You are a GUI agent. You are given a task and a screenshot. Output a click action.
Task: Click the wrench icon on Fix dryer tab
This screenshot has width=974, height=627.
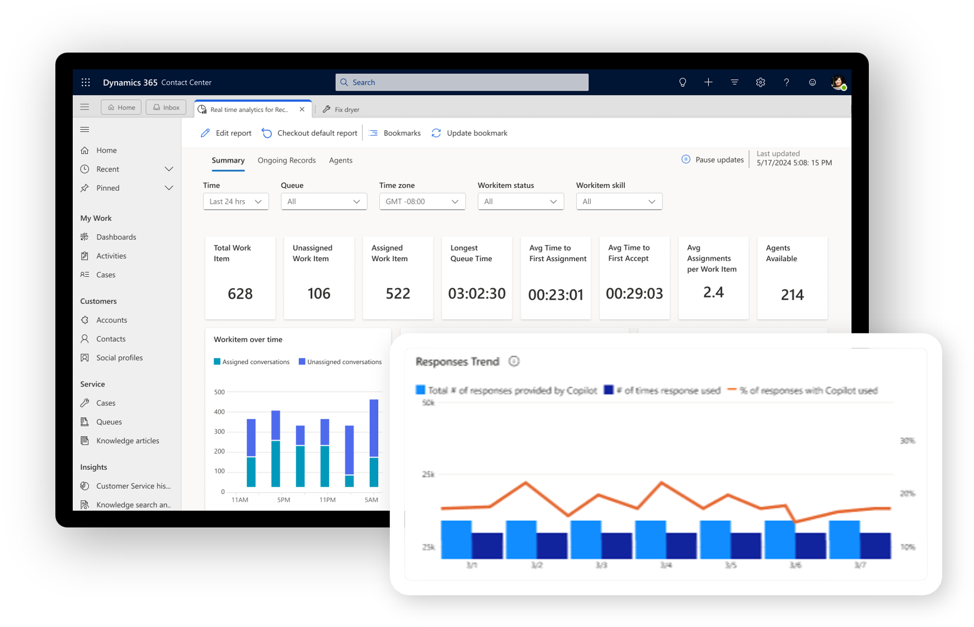click(x=327, y=109)
